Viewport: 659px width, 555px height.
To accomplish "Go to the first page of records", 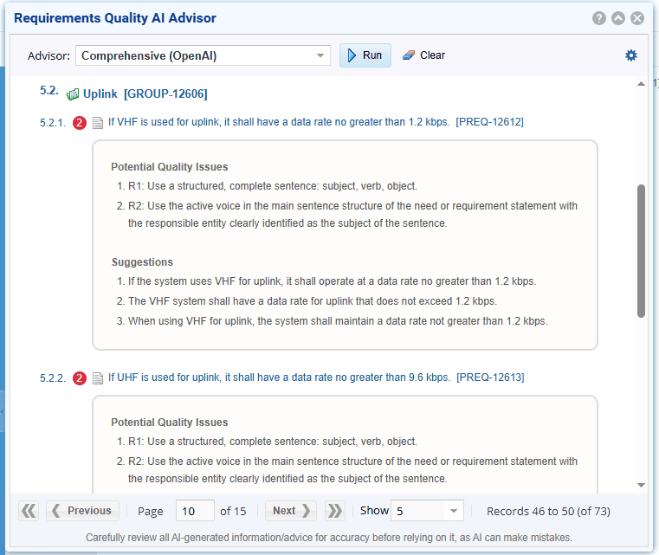I will pos(29,511).
